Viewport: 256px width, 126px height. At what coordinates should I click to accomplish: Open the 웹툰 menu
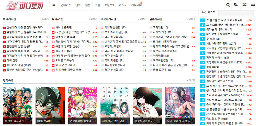tap(88, 5)
